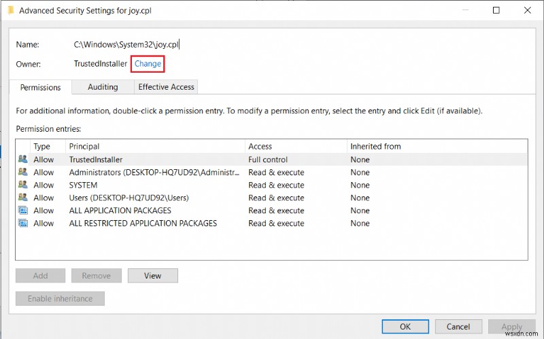
Task: Sort by the Principal column header
Action: tap(155, 146)
